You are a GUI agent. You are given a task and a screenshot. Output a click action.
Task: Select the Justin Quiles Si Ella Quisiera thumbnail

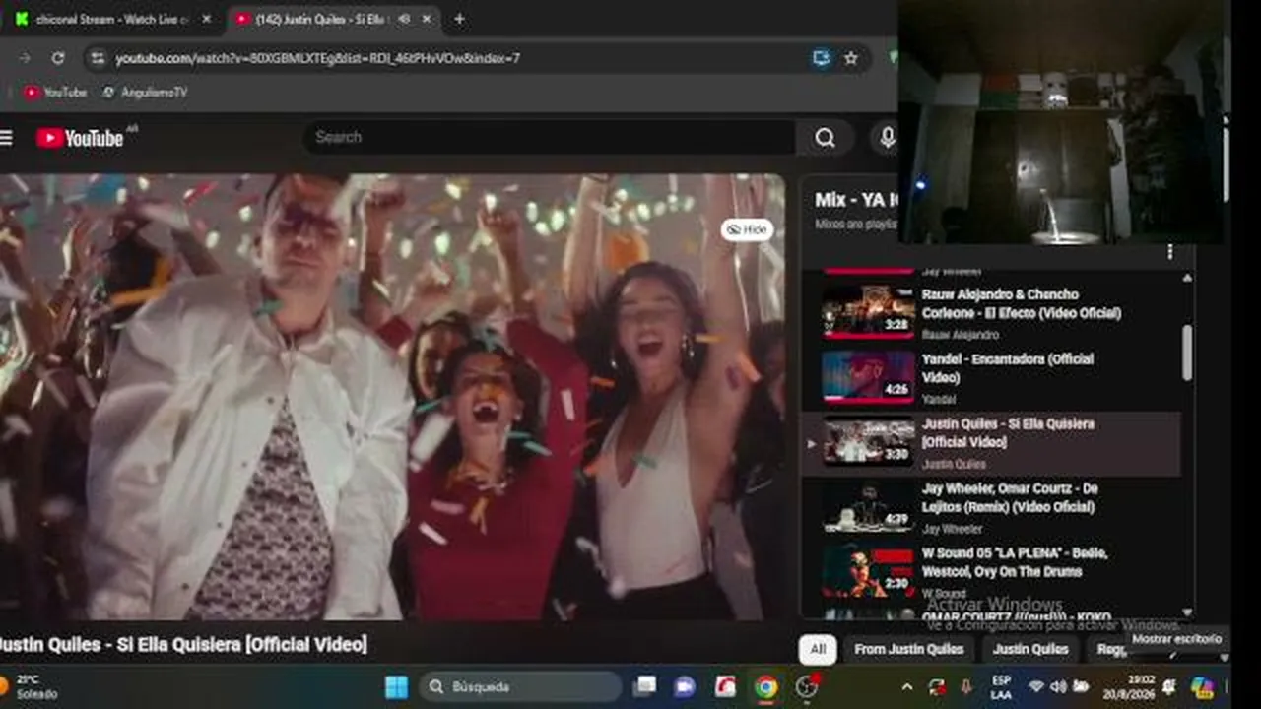868,442
